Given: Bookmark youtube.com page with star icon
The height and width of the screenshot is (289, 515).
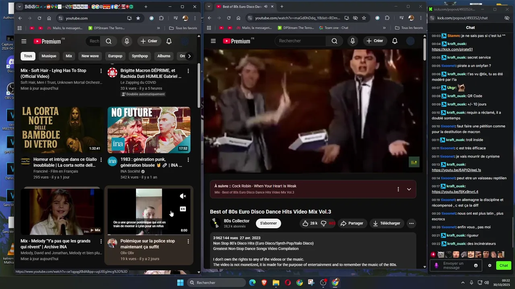Looking at the screenshot, I should pyautogui.click(x=138, y=18).
